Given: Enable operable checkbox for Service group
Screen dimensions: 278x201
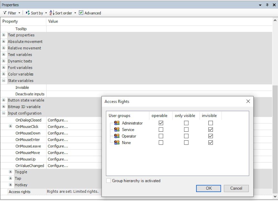Looking at the screenshot, I should 161,129.
